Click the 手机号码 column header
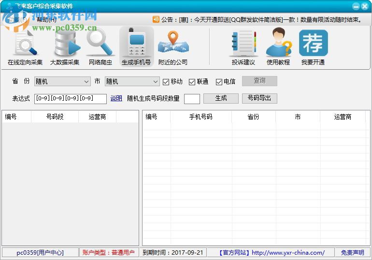 [x=201, y=117]
